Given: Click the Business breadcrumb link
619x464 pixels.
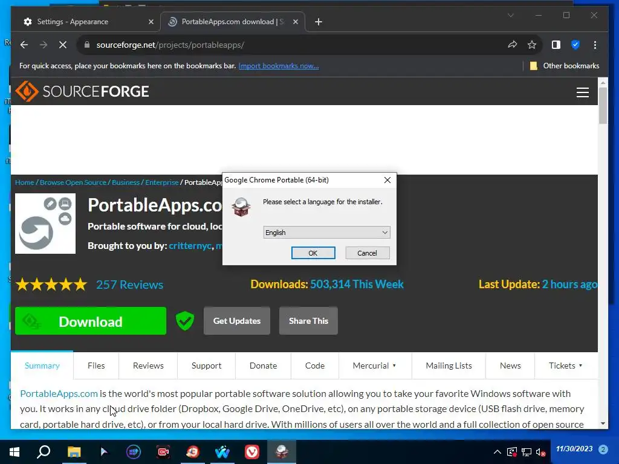Looking at the screenshot, I should click(126, 182).
